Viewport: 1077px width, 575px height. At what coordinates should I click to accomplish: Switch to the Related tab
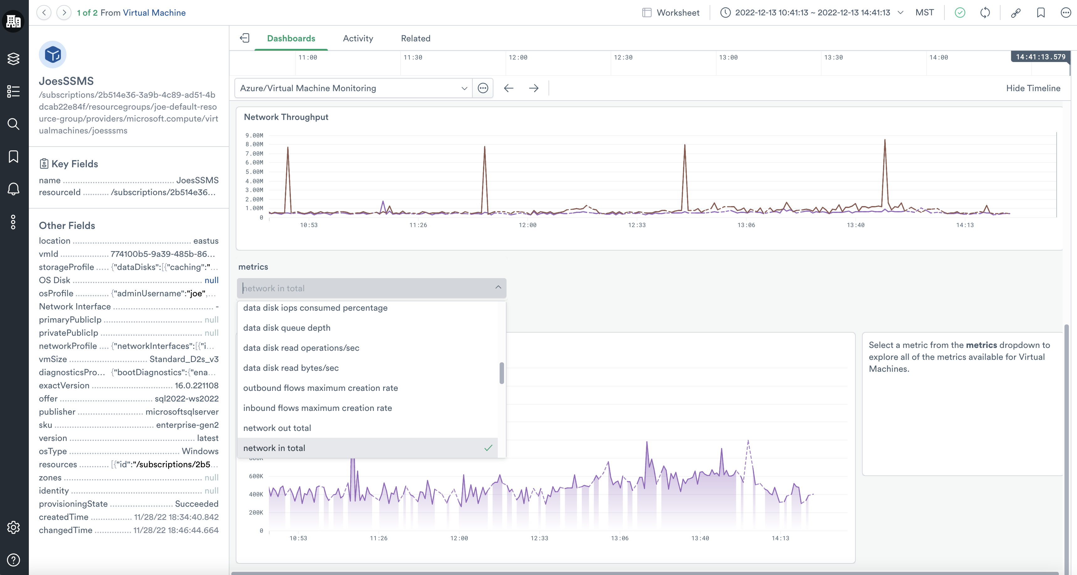pyautogui.click(x=416, y=39)
